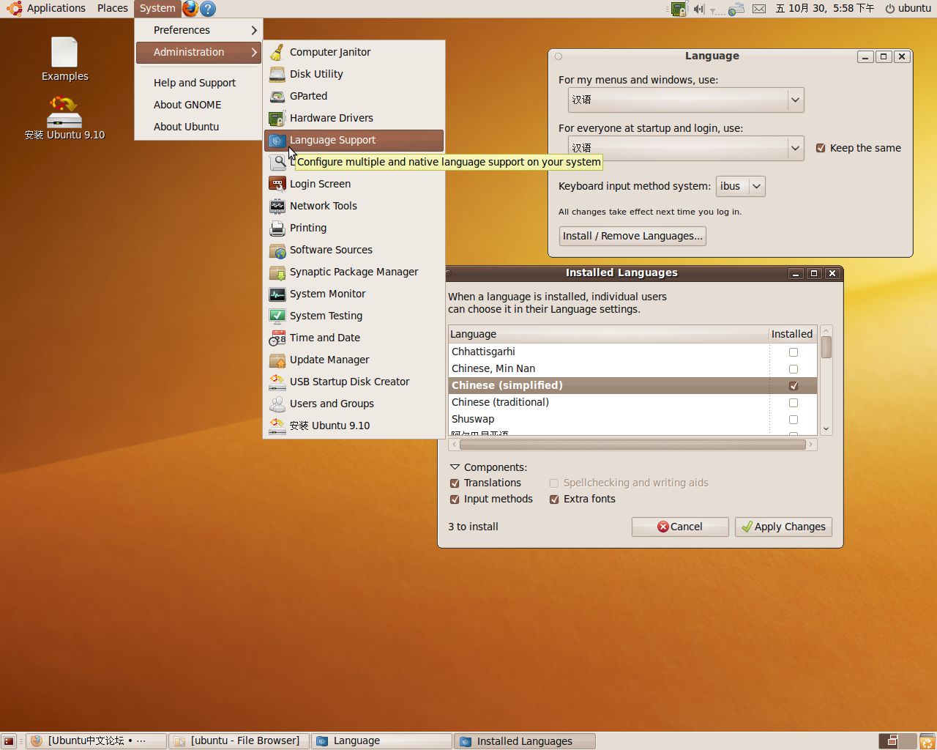
Task: Collapse the Components expander
Action: (455, 467)
